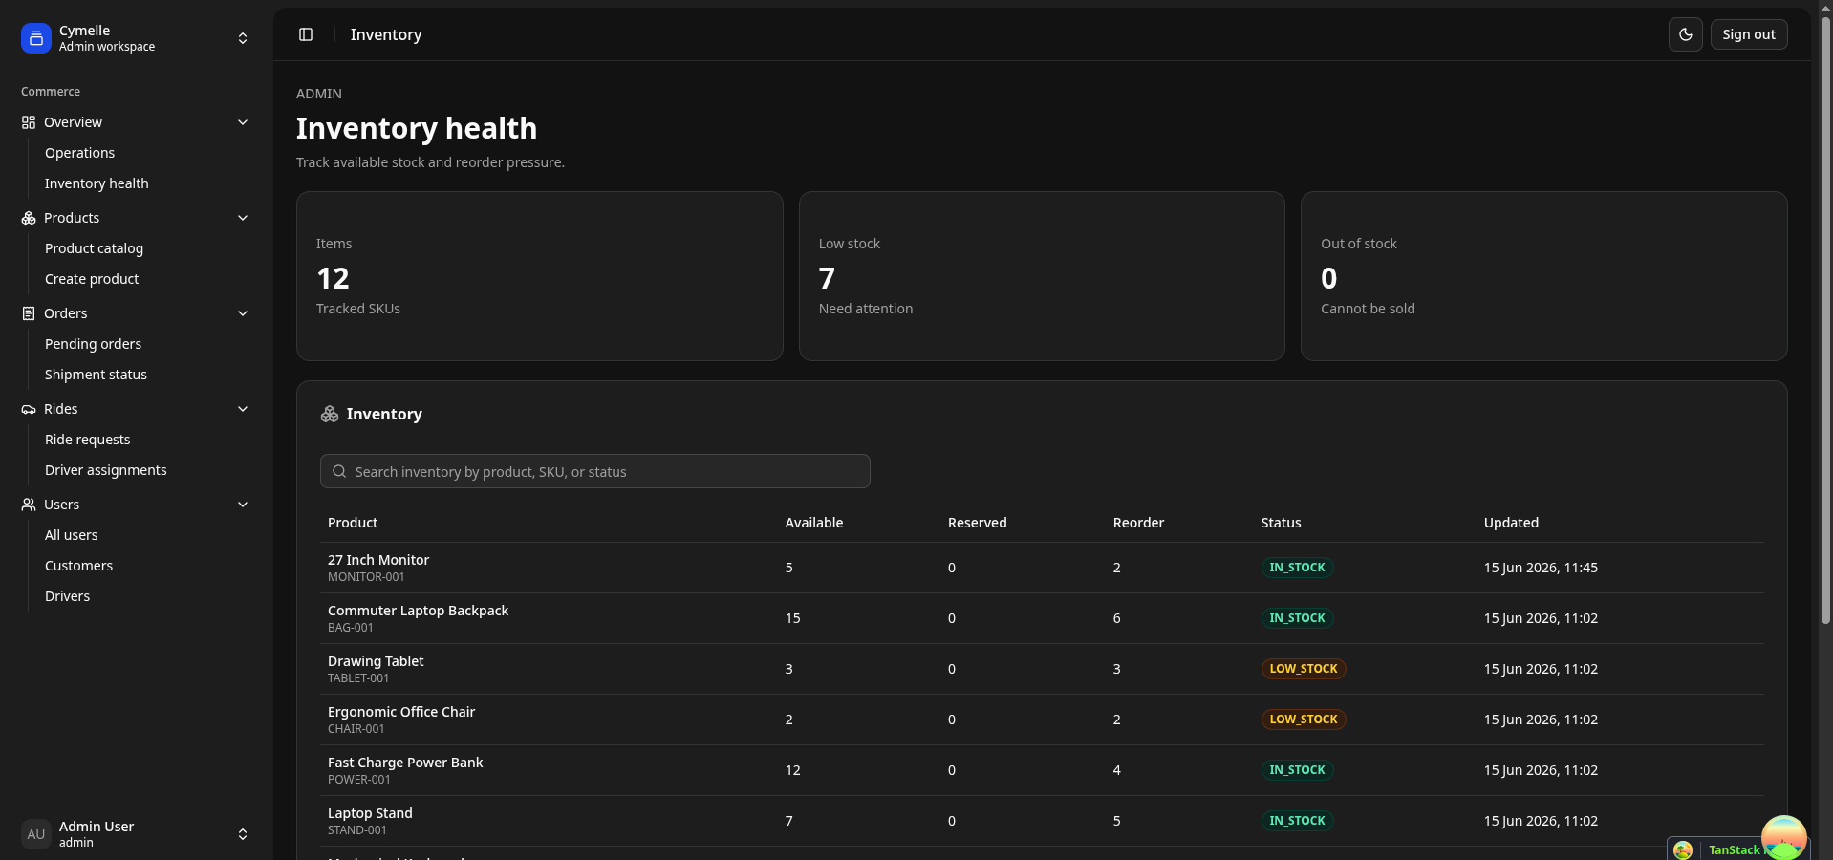This screenshot has width=1833, height=860.
Task: Click the Inventory card heading icon
Action: point(330,414)
